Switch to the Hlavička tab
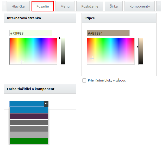 (x=18, y=6)
